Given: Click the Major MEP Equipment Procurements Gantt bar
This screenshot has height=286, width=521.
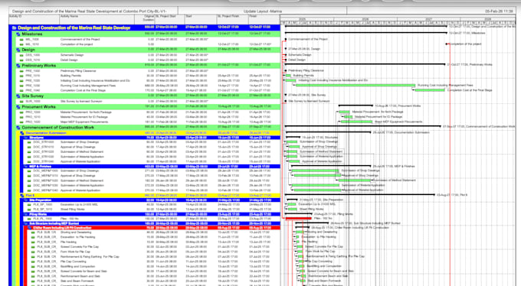Looking at the screenshot, I should 356,122.
